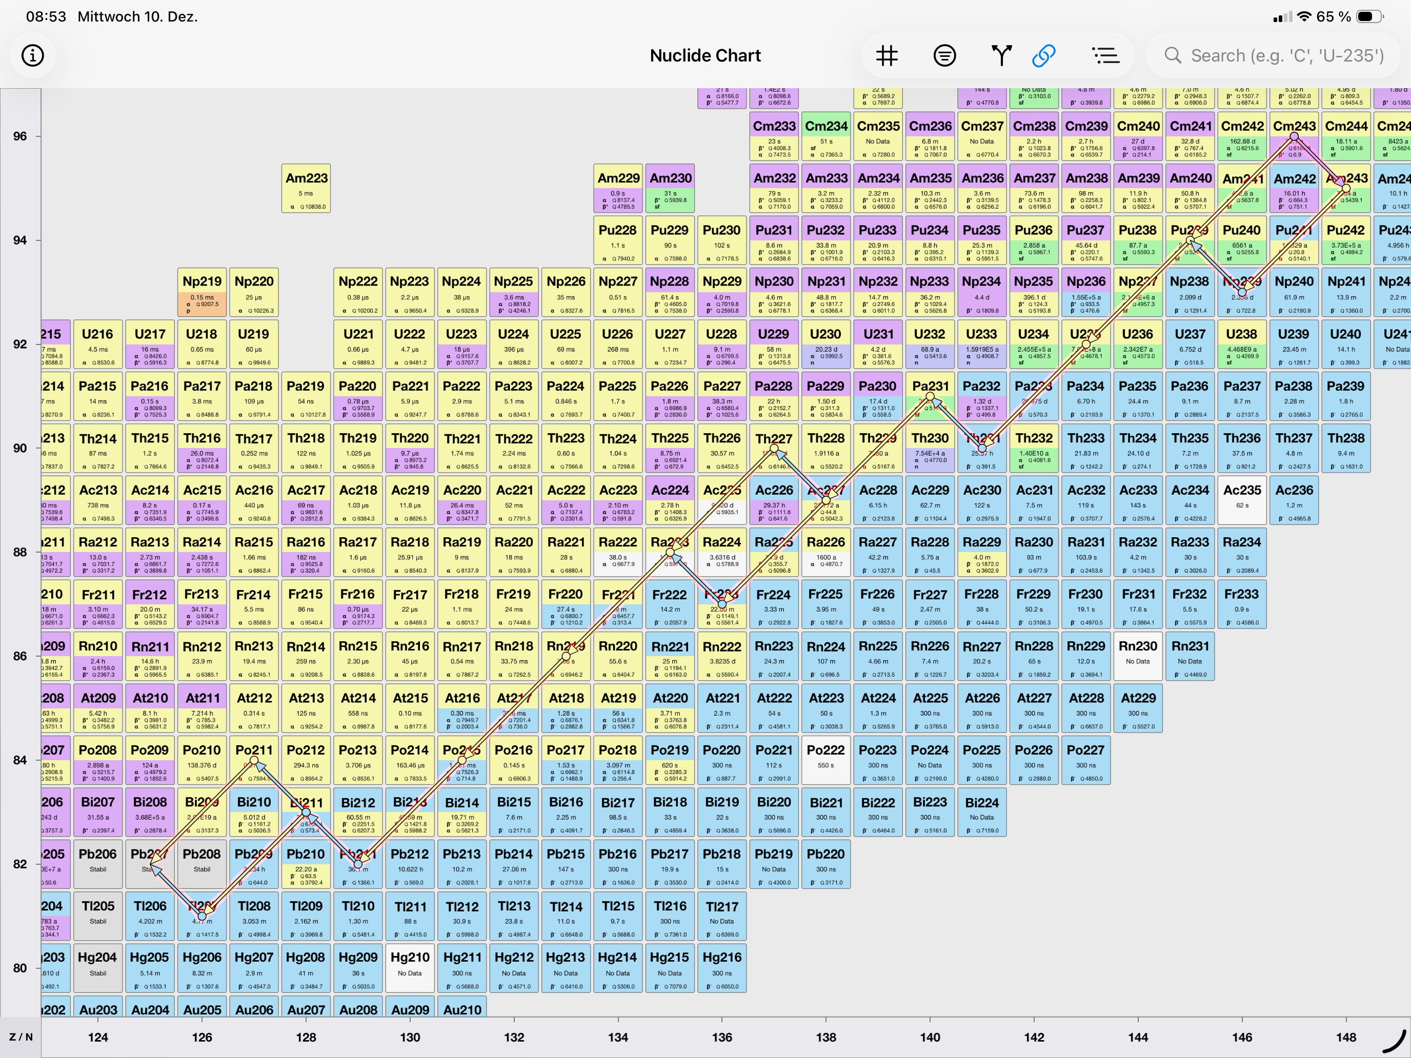Select the stable Tl205 cell
Screen dimensions: 1411x1058
click(x=97, y=917)
